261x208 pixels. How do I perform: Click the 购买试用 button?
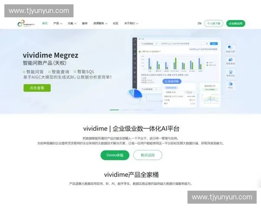point(147,155)
